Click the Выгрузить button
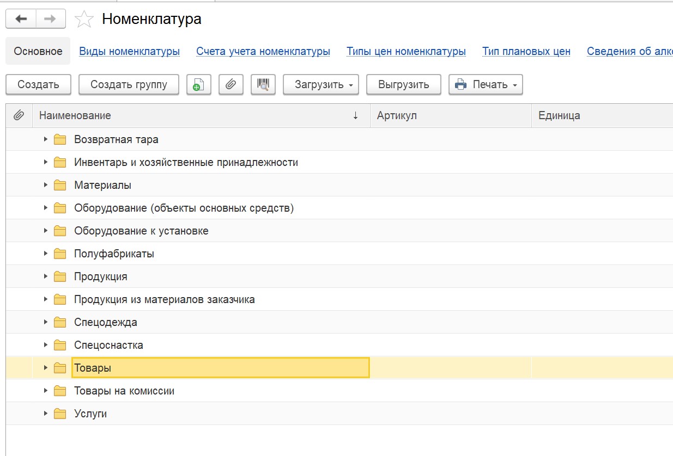 [x=404, y=84]
